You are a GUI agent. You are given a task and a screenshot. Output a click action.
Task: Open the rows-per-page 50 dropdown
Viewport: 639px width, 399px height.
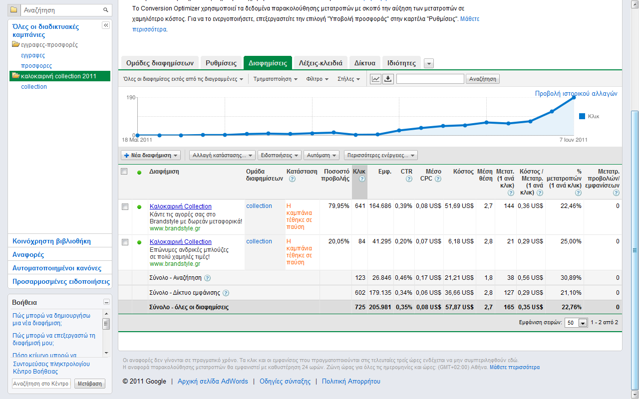576,323
